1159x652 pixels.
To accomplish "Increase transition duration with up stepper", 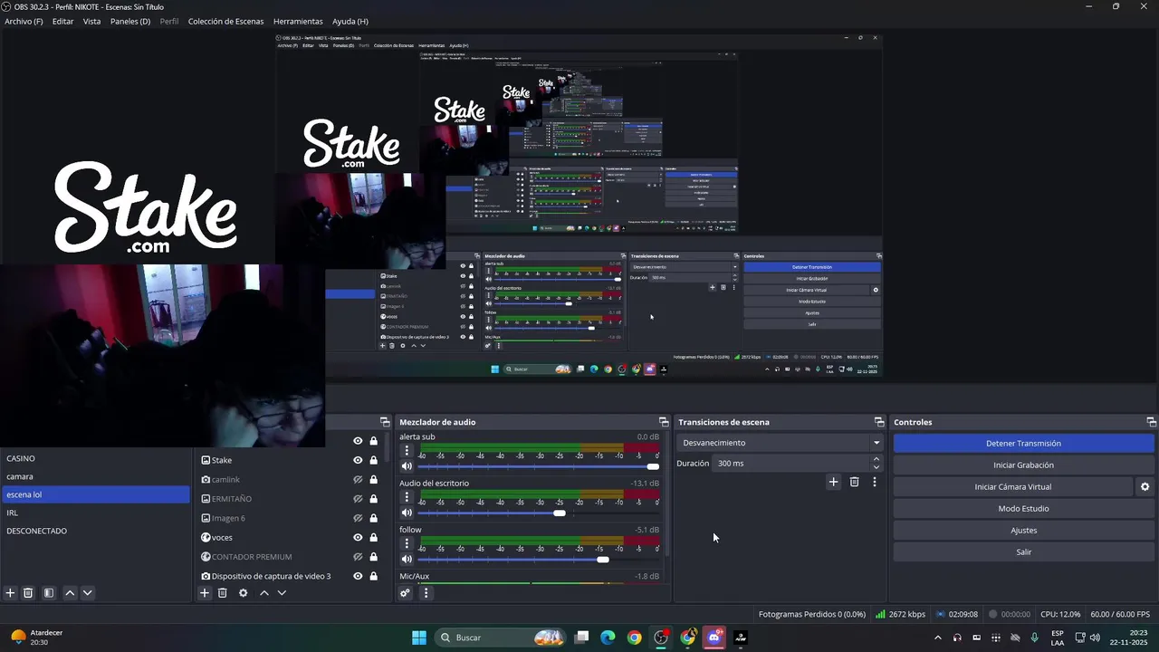I will click(x=876, y=459).
